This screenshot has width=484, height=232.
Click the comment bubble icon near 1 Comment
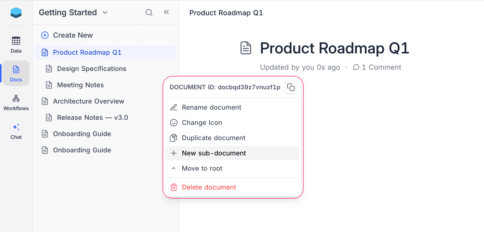click(x=356, y=67)
